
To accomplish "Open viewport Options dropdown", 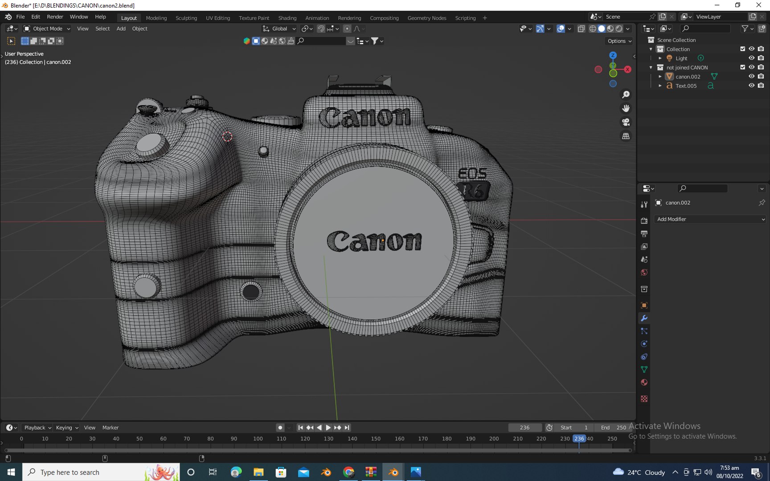I will pyautogui.click(x=619, y=41).
